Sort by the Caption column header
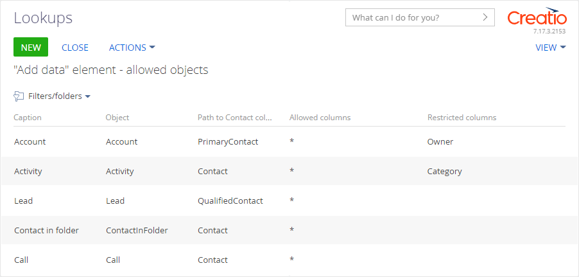Screen dimensions: 579x277 28,118
